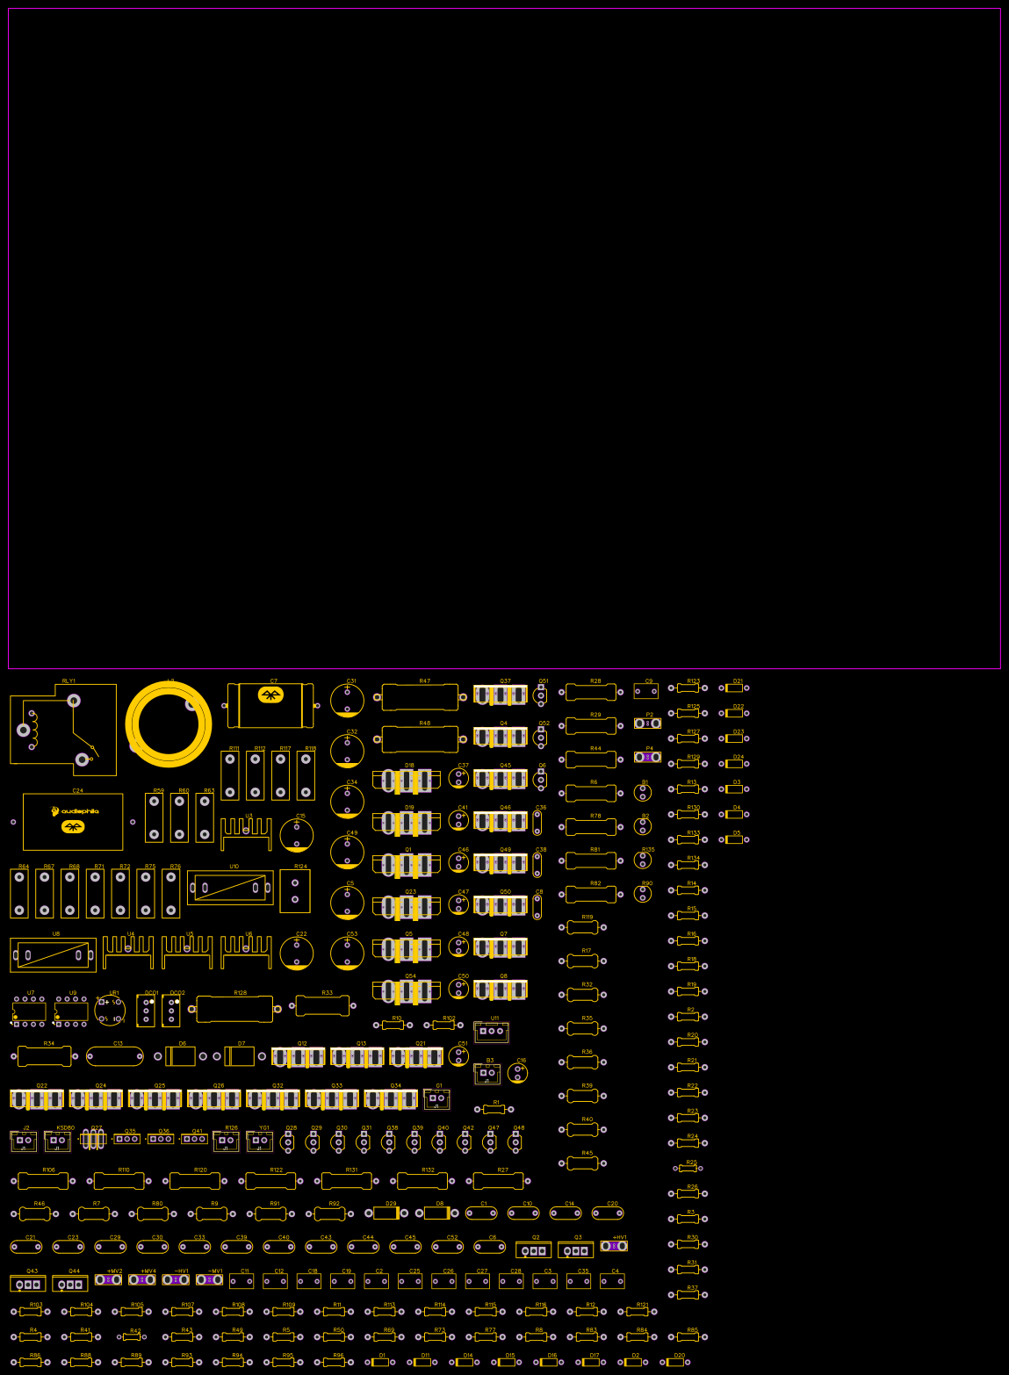This screenshot has width=1009, height=1375.
Task: Click the purple P4 connector pad
Action: pos(647,757)
